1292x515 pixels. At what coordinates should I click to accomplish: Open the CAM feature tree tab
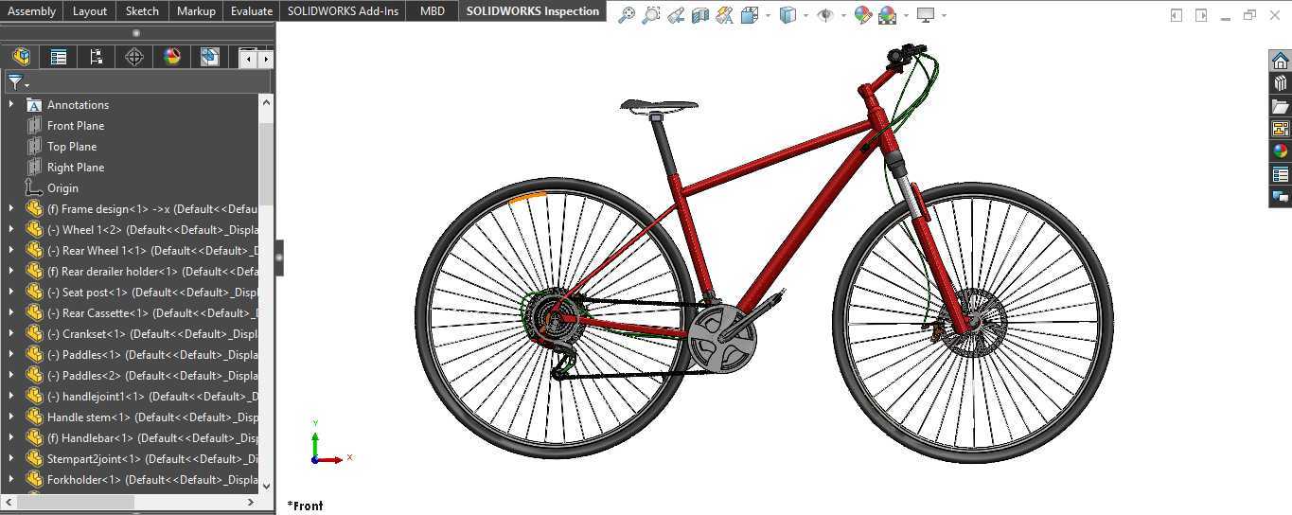click(210, 57)
